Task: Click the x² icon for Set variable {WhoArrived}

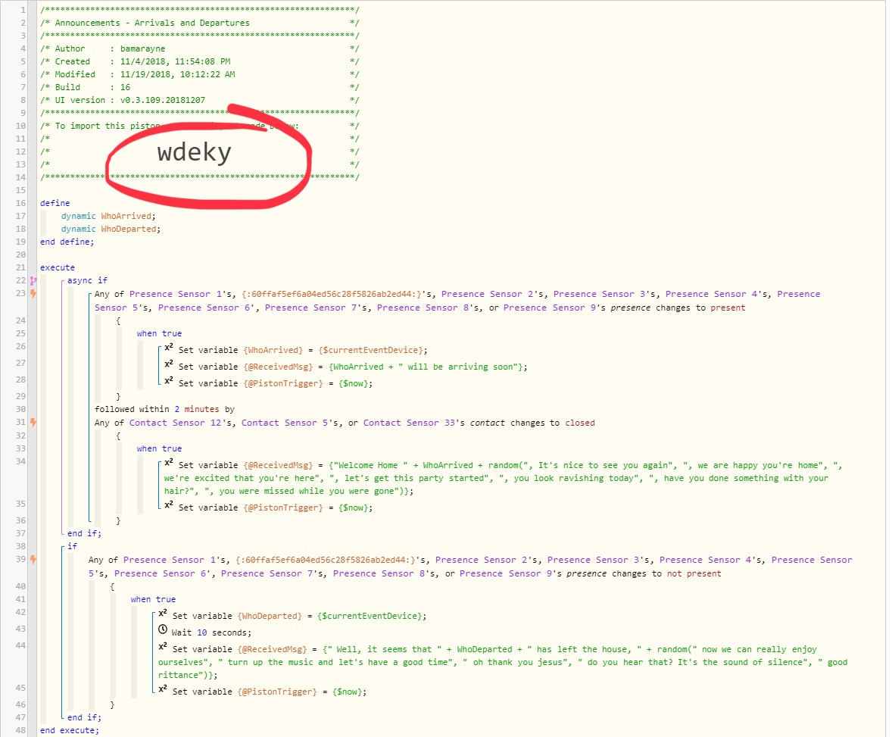Action: point(169,348)
